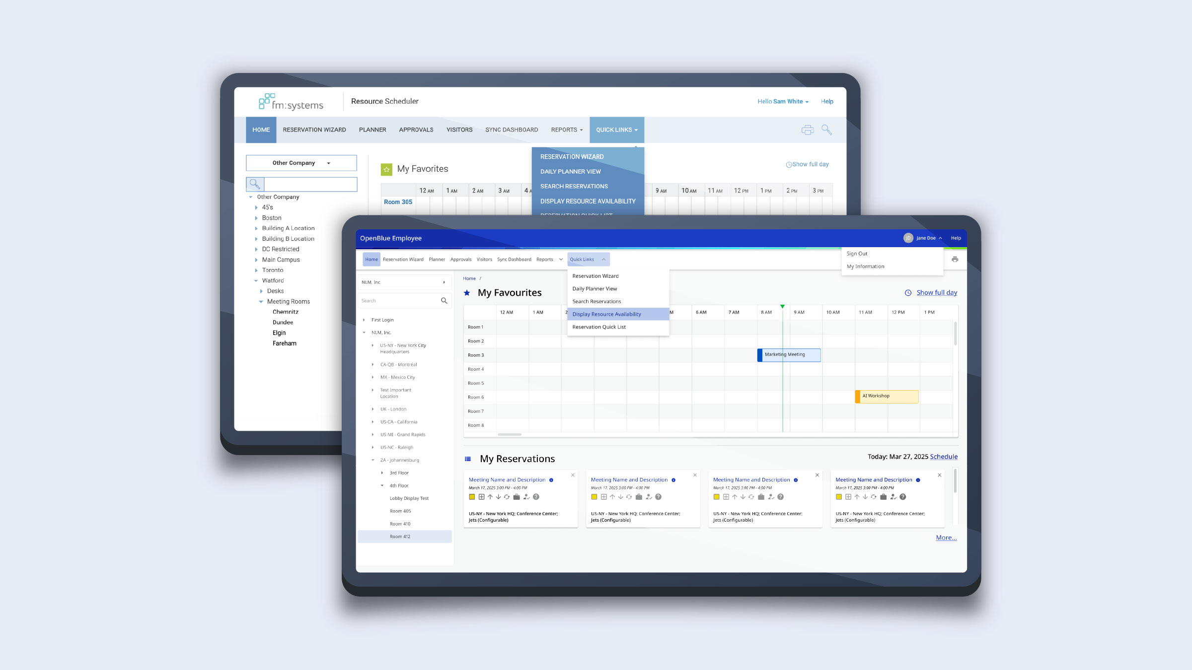Open the NLM, Inc company selector
Viewport: 1192px width, 670px height.
click(404, 282)
